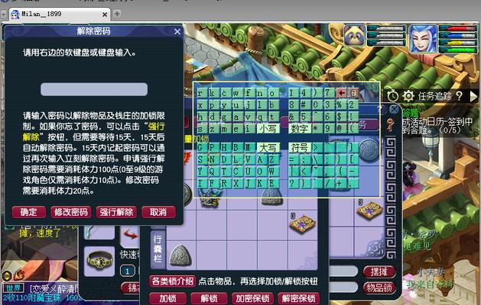The height and width of the screenshot is (305, 481).
Task: Focus the password input field
Action: pyautogui.click(x=94, y=89)
